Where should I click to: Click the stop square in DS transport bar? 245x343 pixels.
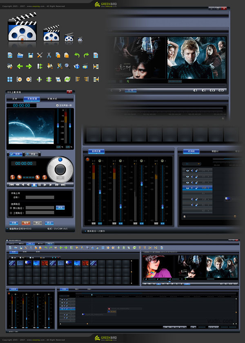coord(34,185)
